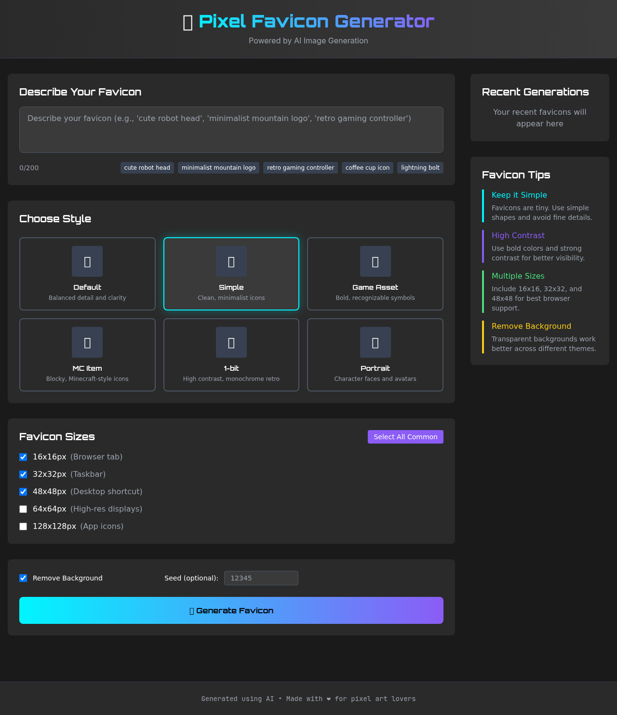Select the Default style icon
The height and width of the screenshot is (715, 617).
click(87, 261)
